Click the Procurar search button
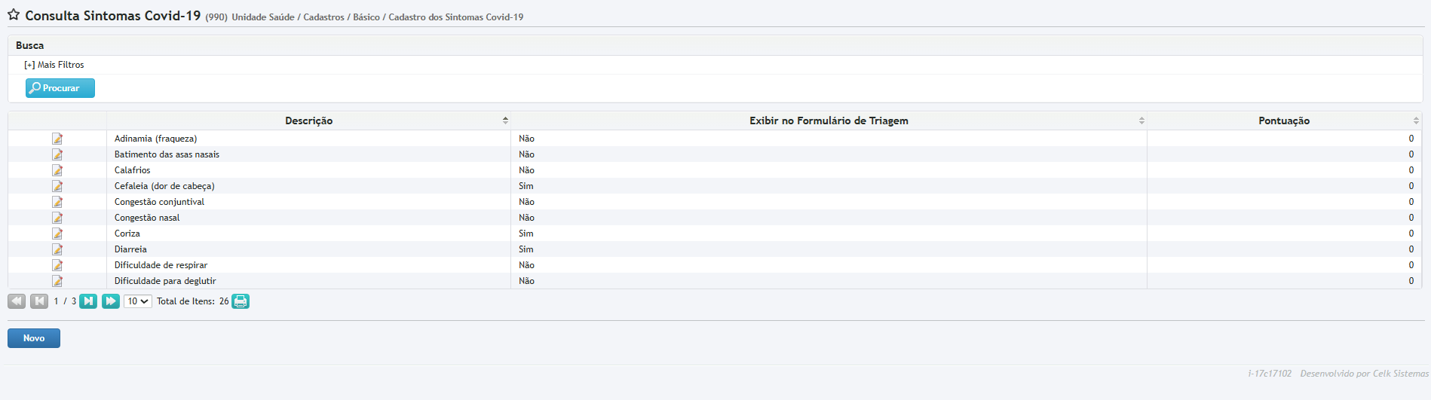The image size is (1431, 400). [60, 88]
